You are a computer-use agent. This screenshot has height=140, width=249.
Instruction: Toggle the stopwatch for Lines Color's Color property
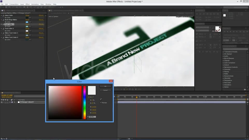(5, 18)
